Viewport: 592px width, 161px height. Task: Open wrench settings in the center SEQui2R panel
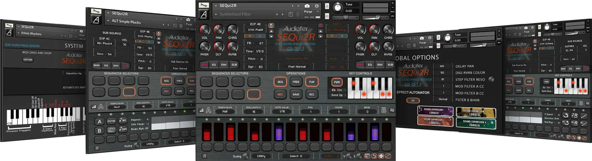click(203, 5)
